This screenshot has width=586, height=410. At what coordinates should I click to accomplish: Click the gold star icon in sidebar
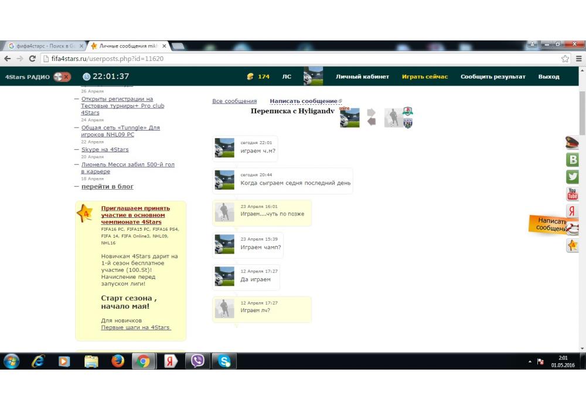click(x=572, y=246)
